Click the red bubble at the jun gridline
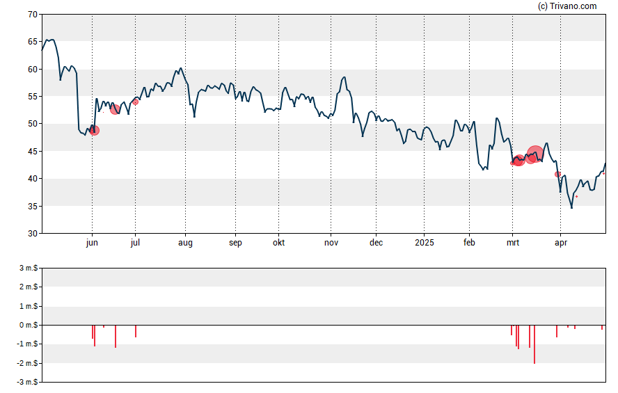618x393 pixels. pyautogui.click(x=94, y=130)
